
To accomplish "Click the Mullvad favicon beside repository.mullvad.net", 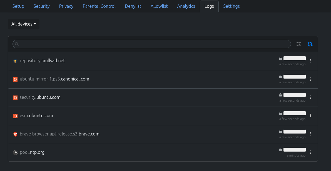I will 15,61.
